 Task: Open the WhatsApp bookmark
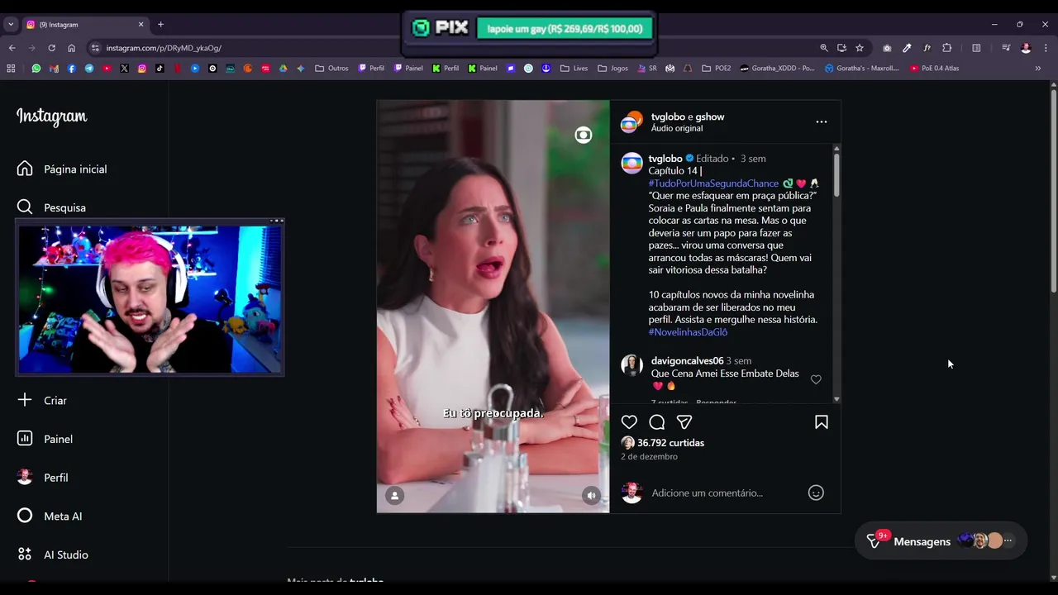click(36, 69)
